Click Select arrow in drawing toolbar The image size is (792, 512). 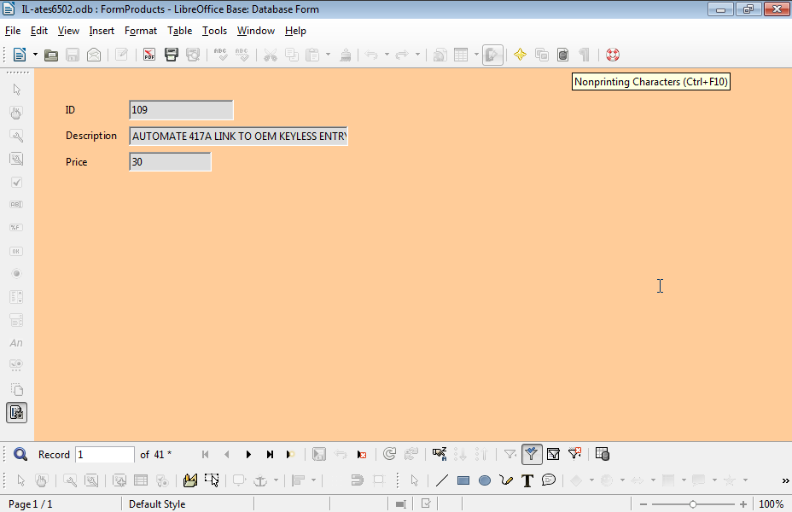click(415, 480)
